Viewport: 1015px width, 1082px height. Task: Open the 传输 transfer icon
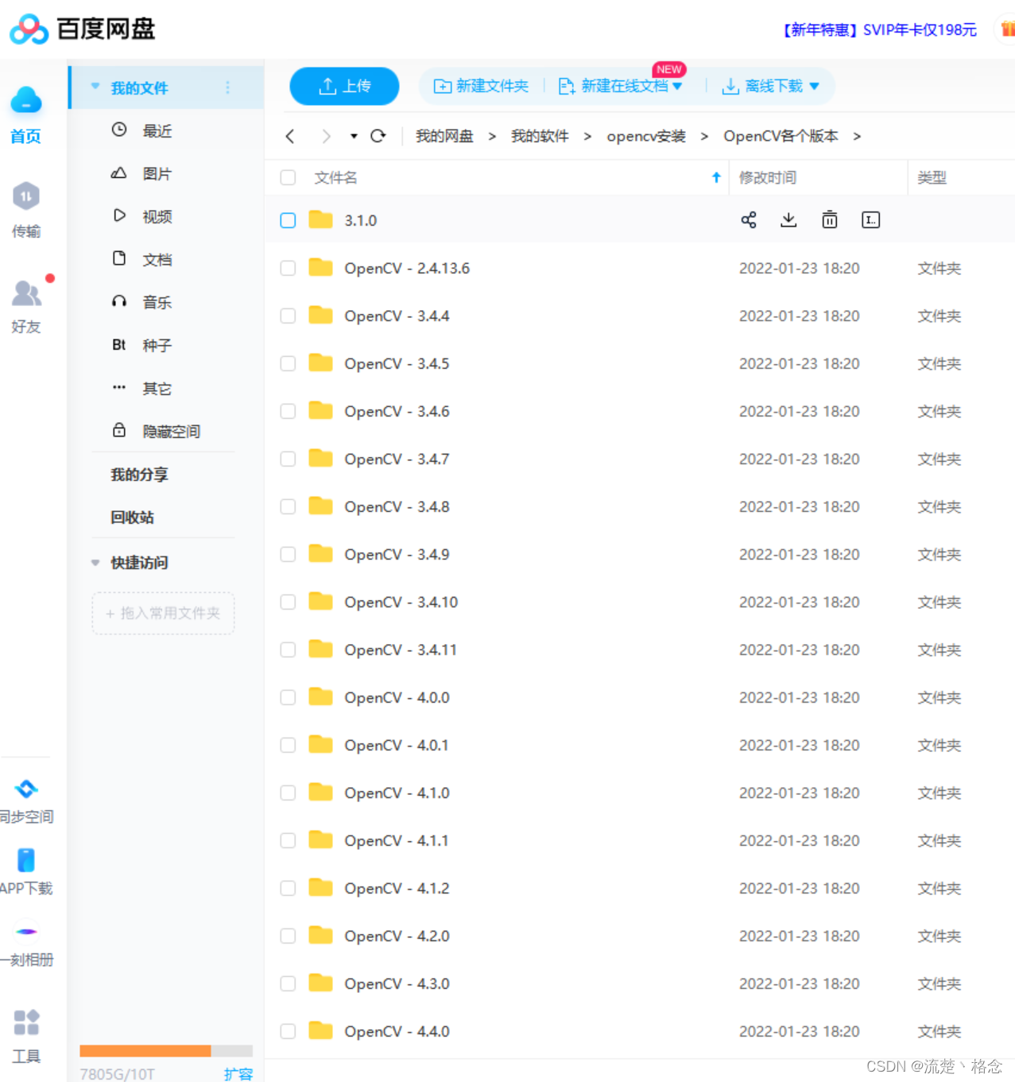[x=26, y=196]
